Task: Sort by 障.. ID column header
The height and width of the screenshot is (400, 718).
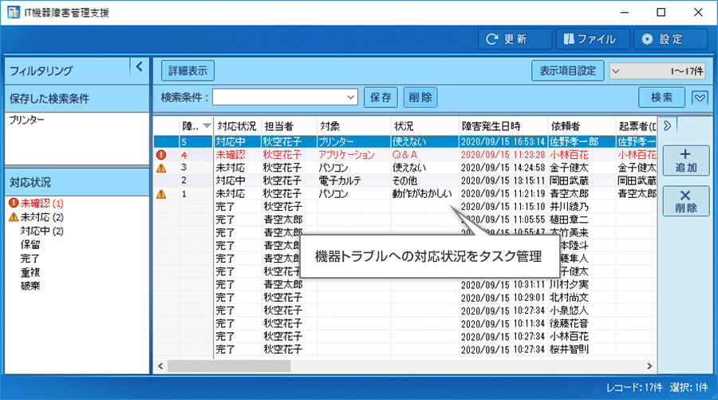Action: click(x=196, y=126)
